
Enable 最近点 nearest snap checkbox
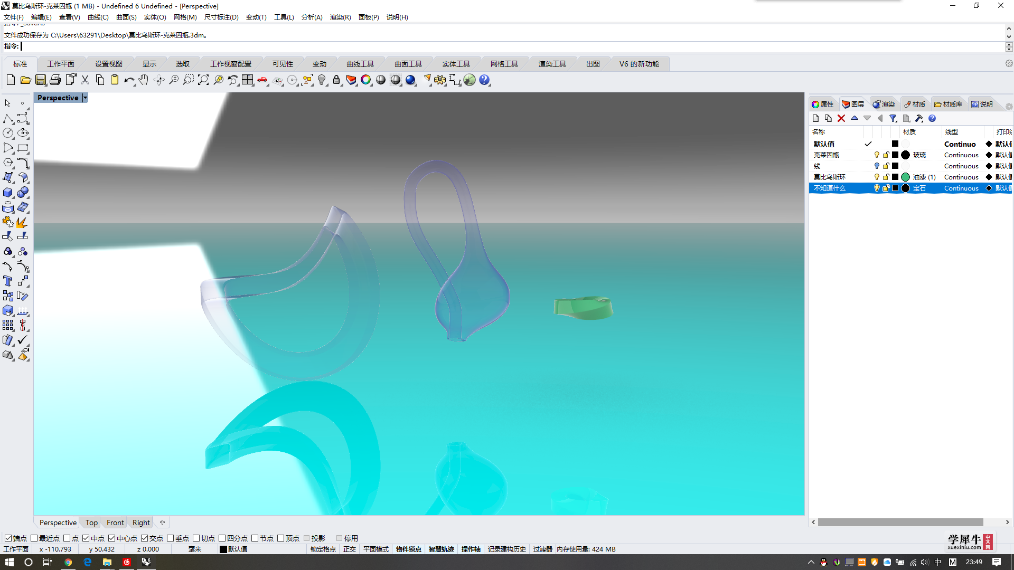(34, 538)
